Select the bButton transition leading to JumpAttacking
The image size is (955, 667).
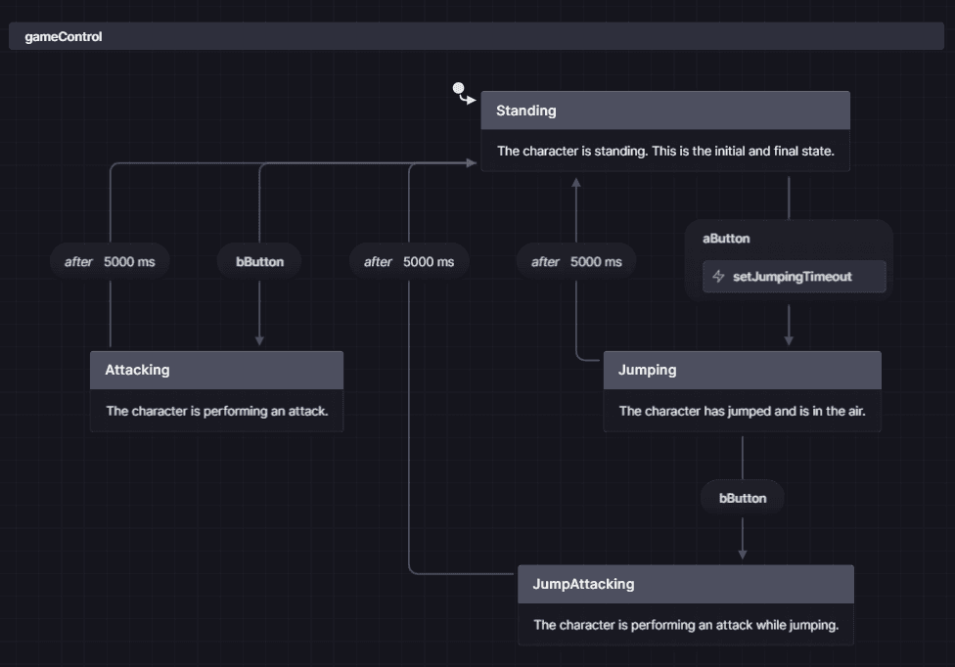click(743, 498)
